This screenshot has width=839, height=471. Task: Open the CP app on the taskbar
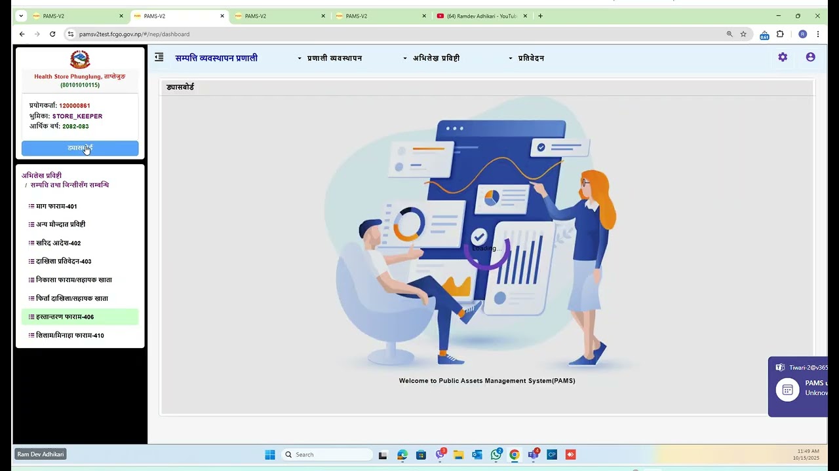552,455
